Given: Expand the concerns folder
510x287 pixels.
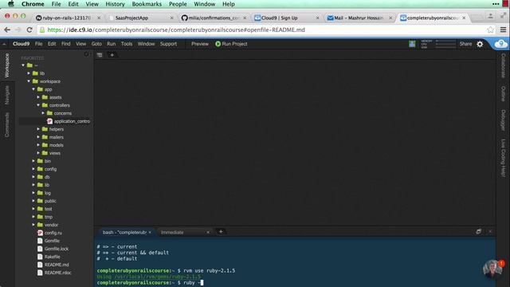Looking at the screenshot, I should (43, 113).
